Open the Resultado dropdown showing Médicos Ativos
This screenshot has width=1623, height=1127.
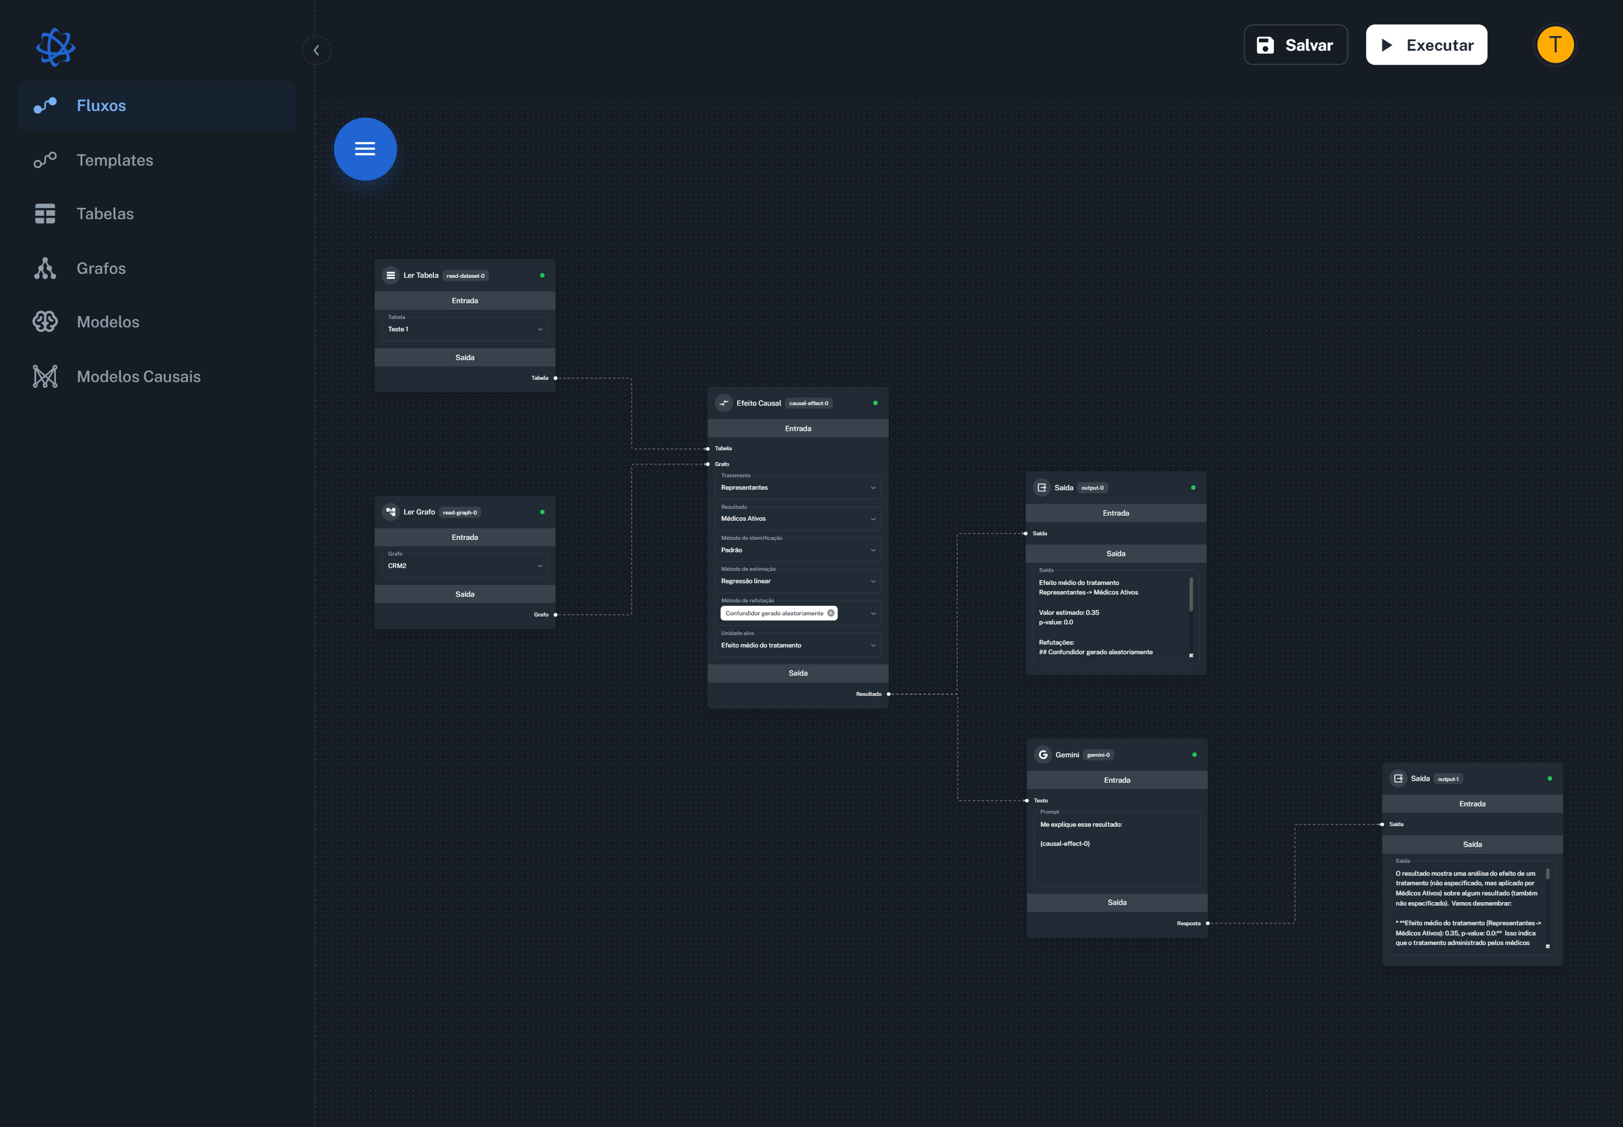coord(798,519)
